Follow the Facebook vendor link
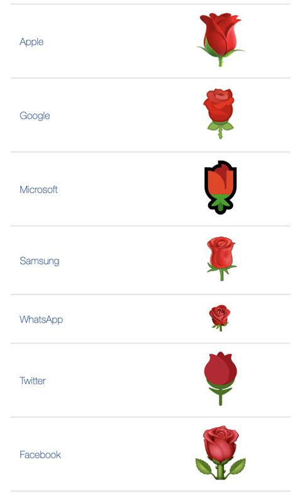This screenshot has height=496, width=298. 40,454
